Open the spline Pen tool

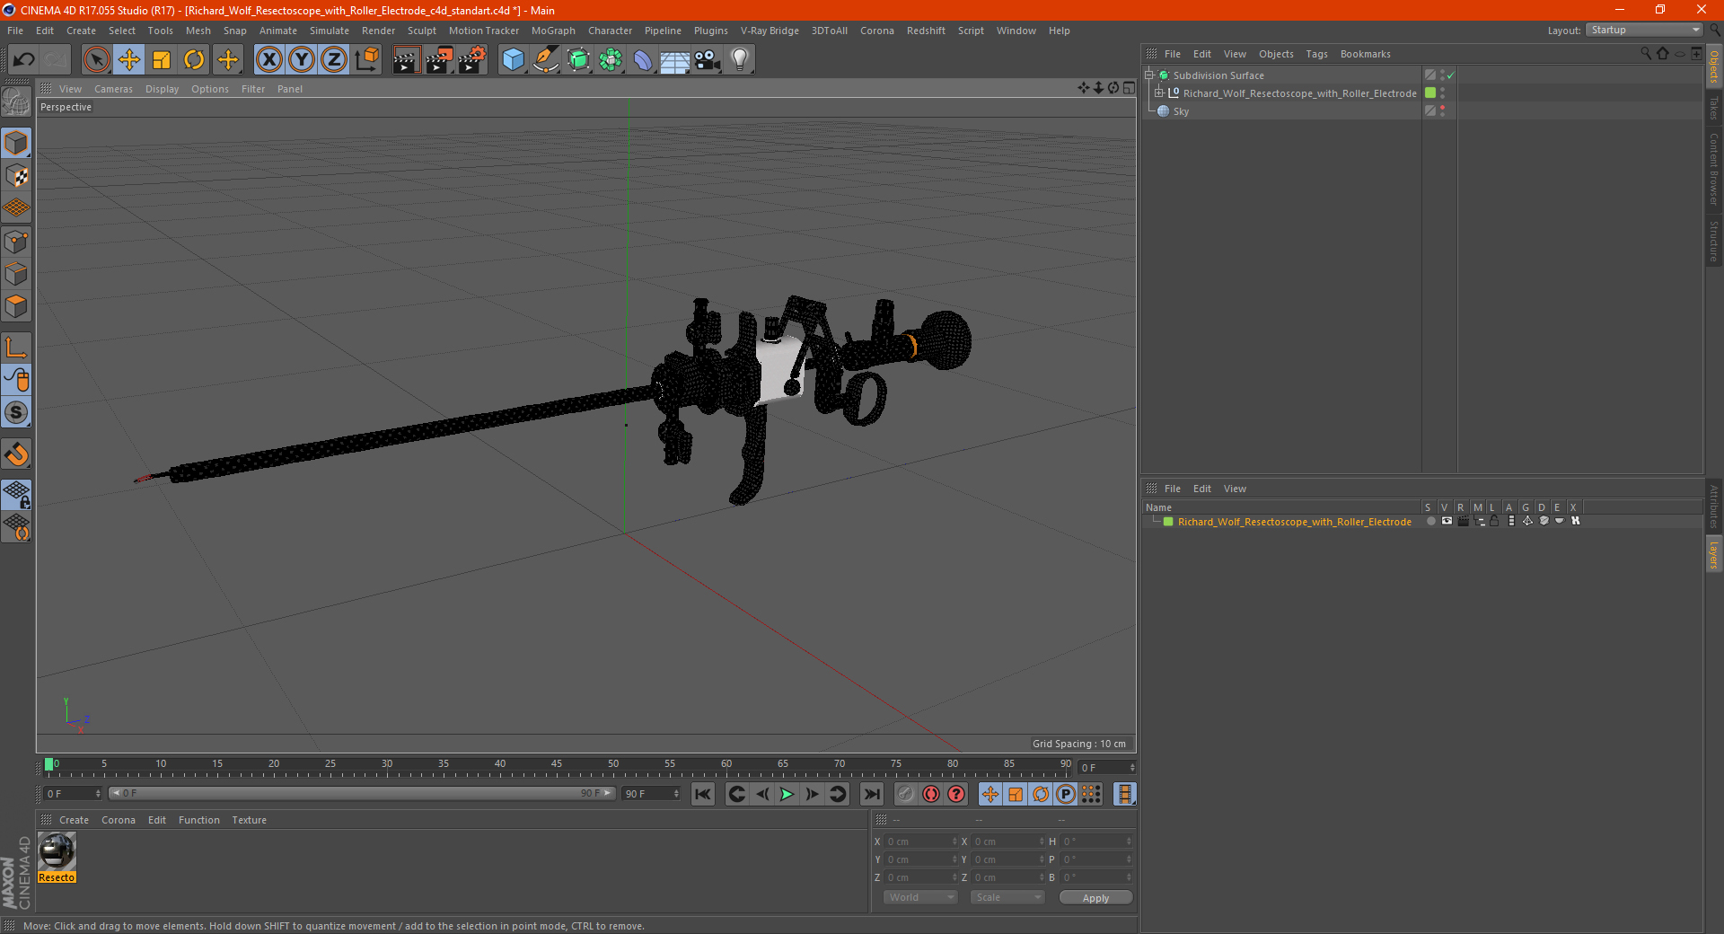click(x=545, y=60)
